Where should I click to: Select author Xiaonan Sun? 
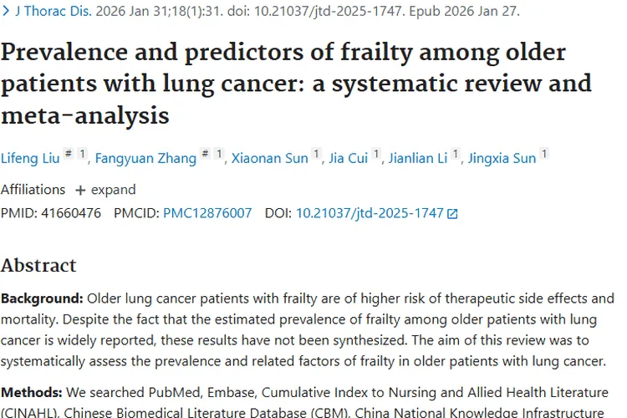click(x=269, y=159)
